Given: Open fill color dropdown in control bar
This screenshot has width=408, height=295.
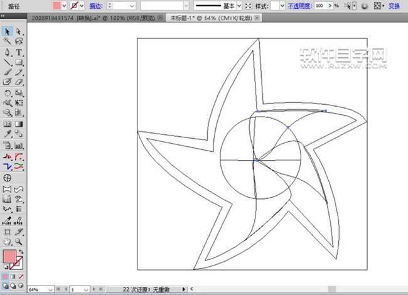Looking at the screenshot, I should pos(64,6).
